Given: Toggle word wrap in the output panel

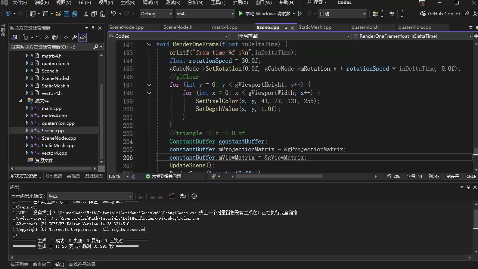Looking at the screenshot, I should click(x=183, y=196).
